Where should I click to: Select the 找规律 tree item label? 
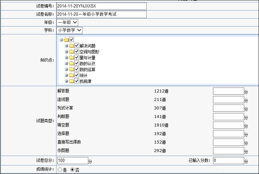click(86, 81)
